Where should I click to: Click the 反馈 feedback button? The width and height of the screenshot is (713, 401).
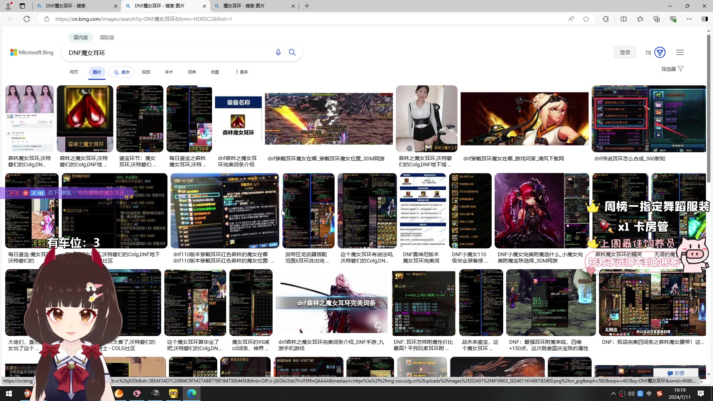[x=676, y=373]
